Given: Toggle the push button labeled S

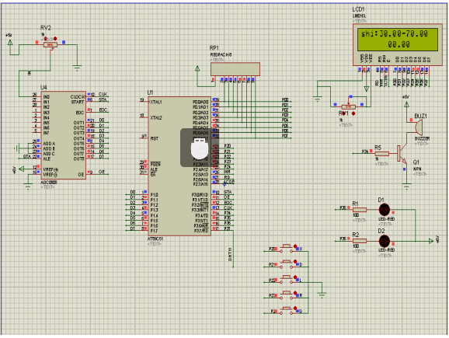Looking at the screenshot, I should (x=287, y=310).
